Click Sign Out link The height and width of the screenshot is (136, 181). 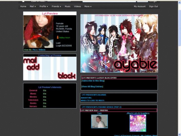(154, 7)
